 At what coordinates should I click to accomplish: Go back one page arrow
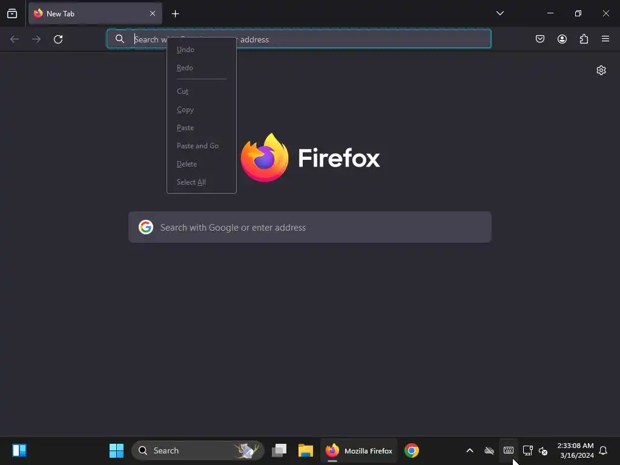pyautogui.click(x=15, y=39)
